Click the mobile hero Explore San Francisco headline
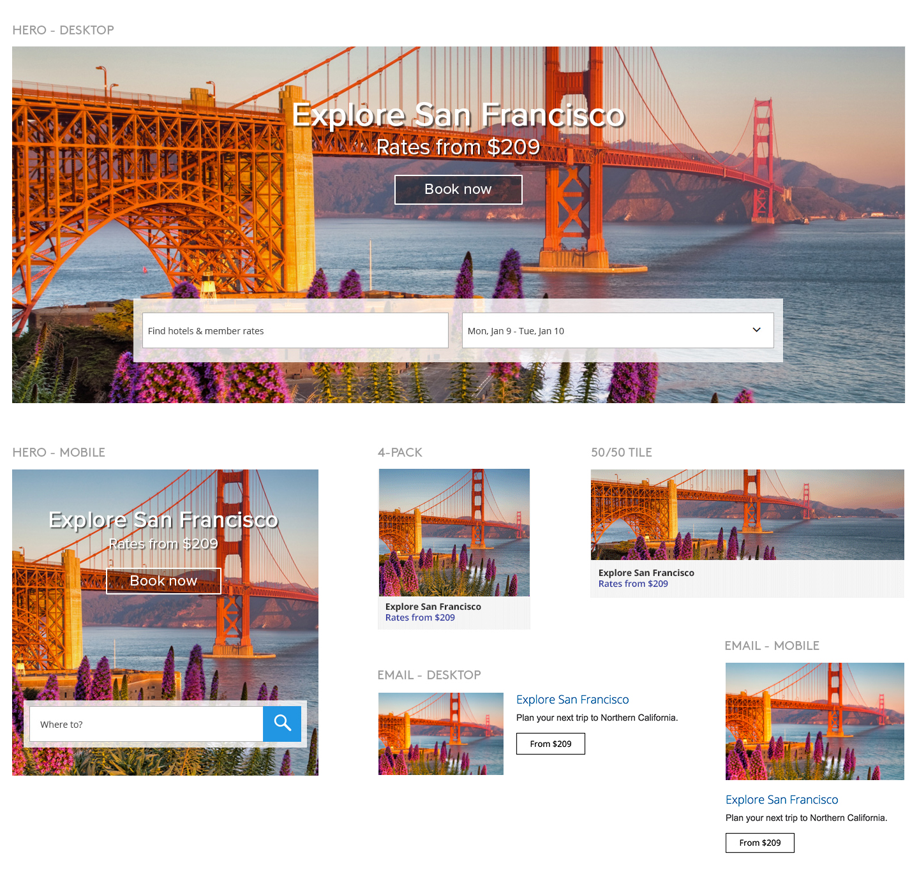Image resolution: width=919 pixels, height=893 pixels. 163,520
